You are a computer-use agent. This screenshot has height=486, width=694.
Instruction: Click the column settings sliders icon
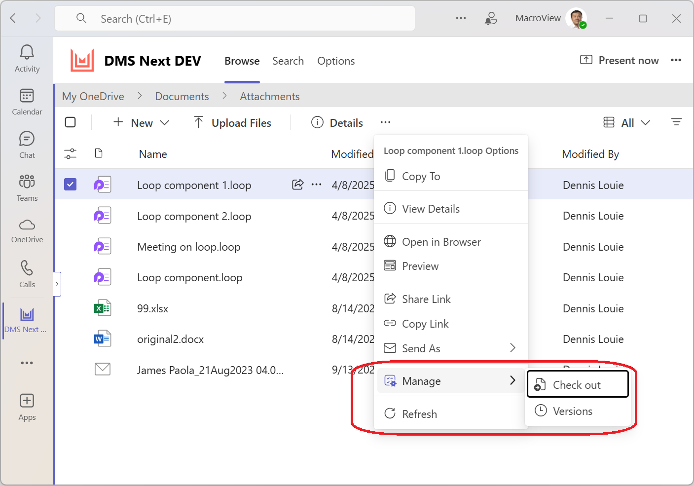click(x=71, y=154)
